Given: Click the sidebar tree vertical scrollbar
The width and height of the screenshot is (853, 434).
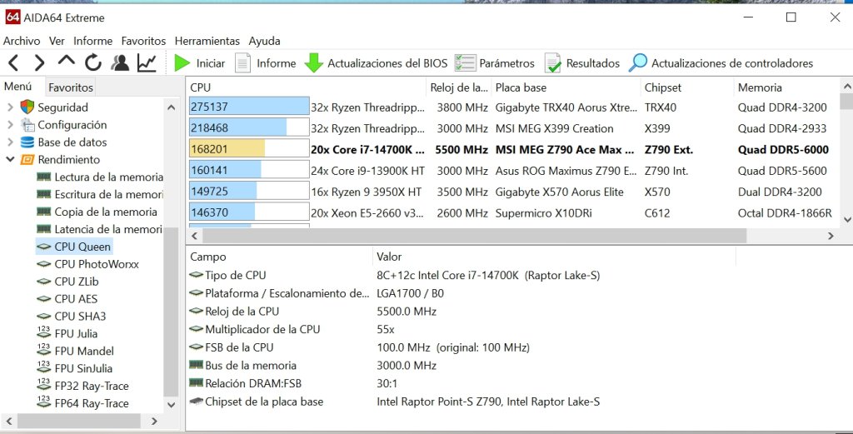Looking at the screenshot, I should point(171,312).
